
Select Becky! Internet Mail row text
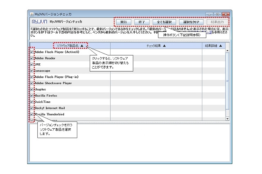coord(50,108)
